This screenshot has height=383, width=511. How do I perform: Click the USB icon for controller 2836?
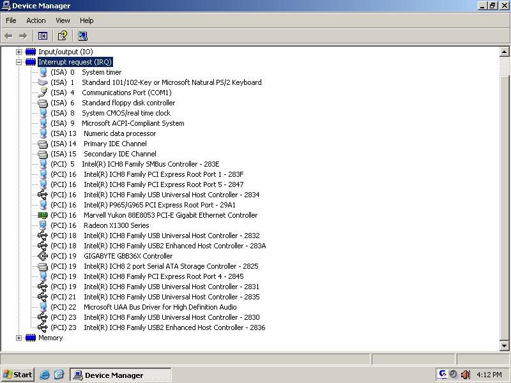pos(43,327)
